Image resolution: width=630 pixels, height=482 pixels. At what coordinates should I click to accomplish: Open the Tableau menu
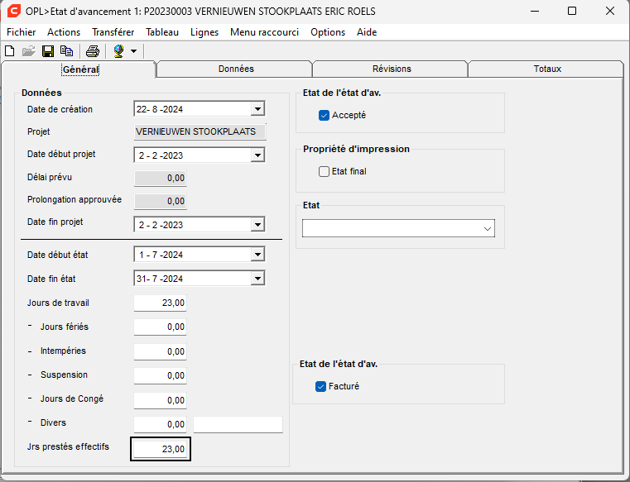162,32
